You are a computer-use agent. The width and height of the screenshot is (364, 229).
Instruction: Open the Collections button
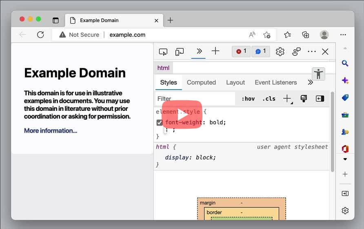(x=306, y=35)
